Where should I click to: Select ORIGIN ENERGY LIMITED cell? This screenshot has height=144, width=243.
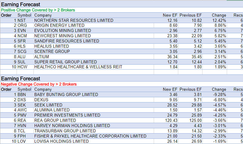click(59, 26)
